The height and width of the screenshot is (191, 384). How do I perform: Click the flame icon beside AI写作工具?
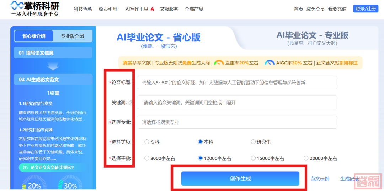pyautogui.click(x=152, y=9)
